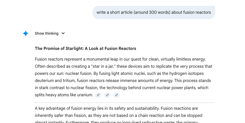Open the first source link chip

point(98,95)
